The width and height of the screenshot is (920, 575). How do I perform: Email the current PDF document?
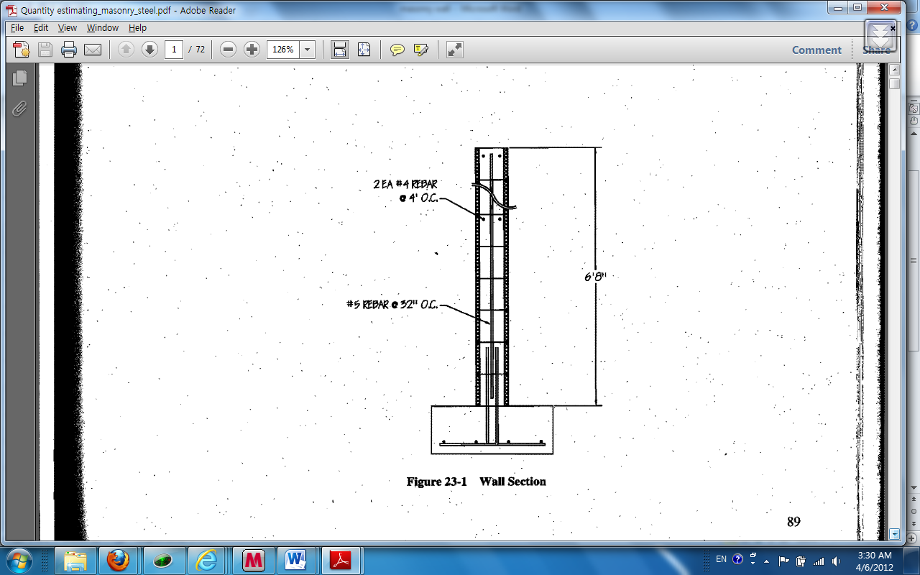click(x=93, y=50)
